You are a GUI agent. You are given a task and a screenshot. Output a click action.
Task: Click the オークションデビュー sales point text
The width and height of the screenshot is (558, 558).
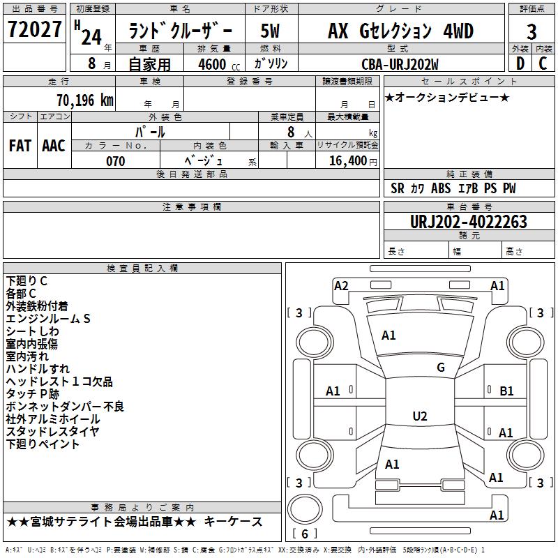pyautogui.click(x=447, y=97)
